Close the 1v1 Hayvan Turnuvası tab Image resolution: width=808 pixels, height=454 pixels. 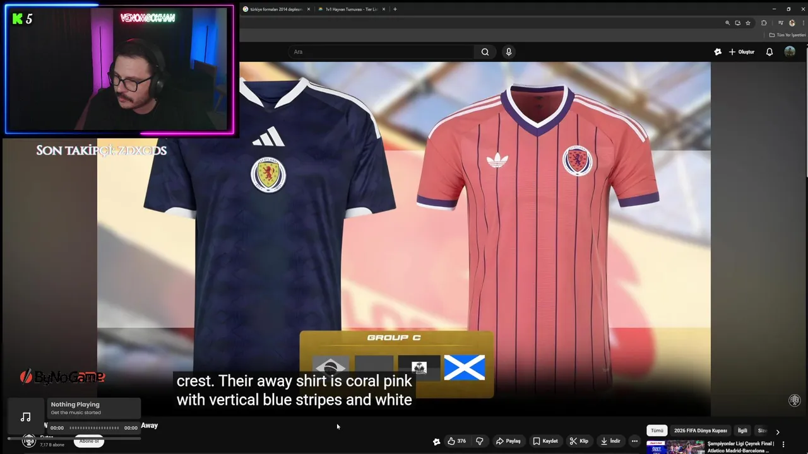pyautogui.click(x=384, y=9)
